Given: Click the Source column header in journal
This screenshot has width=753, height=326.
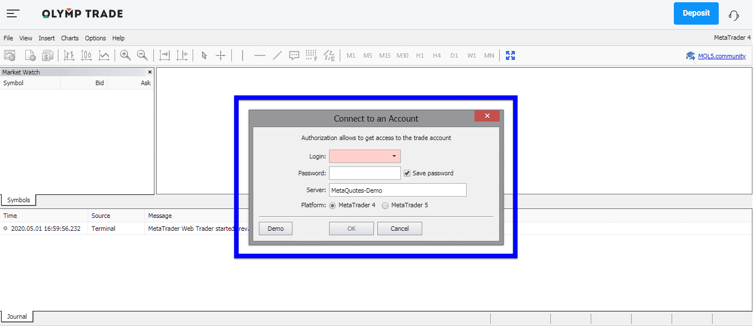Looking at the screenshot, I should [x=116, y=216].
